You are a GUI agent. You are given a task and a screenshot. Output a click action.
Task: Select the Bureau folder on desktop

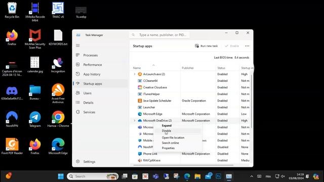tap(35, 92)
